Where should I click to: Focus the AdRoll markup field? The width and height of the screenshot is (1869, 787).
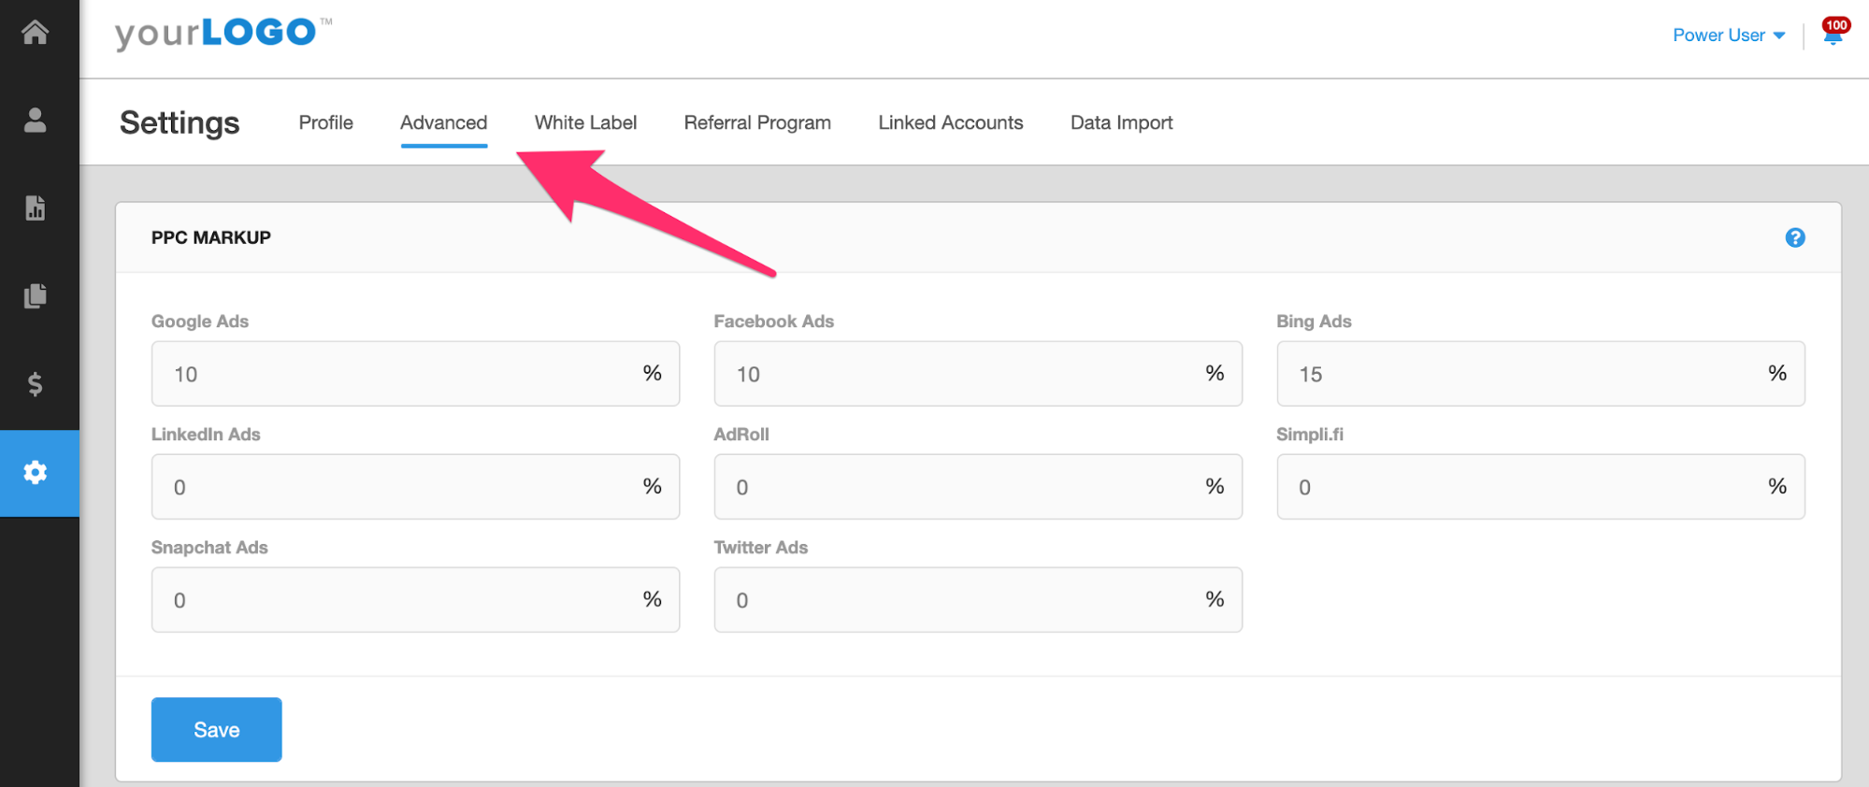977,487
